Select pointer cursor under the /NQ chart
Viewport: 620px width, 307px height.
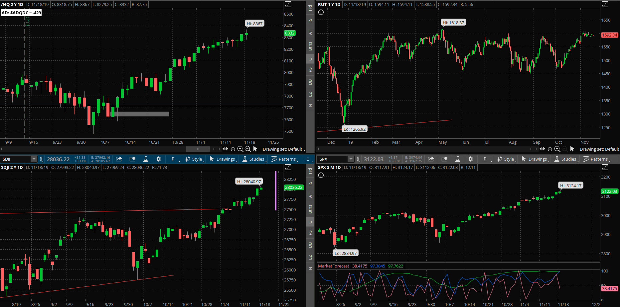pyautogui.click(x=255, y=149)
